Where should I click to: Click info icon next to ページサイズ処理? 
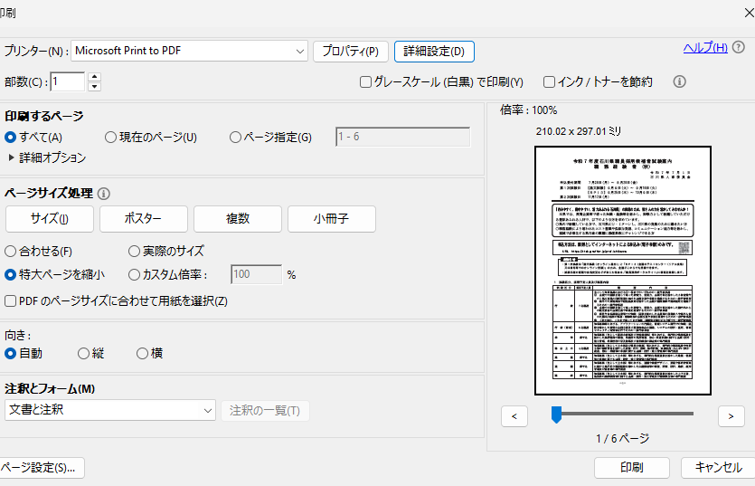104,194
